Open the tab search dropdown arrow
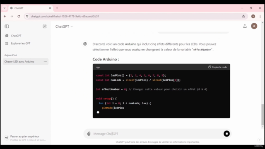265x149 pixels. 5,8
